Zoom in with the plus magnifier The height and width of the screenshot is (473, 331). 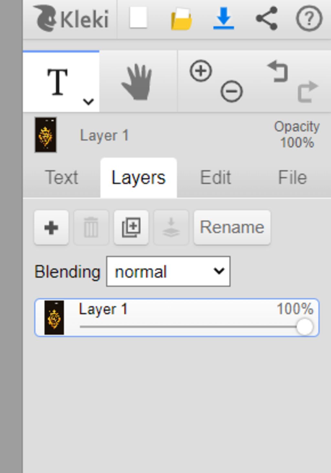coord(201,71)
